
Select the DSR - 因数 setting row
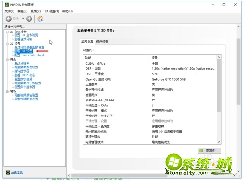(150, 69)
